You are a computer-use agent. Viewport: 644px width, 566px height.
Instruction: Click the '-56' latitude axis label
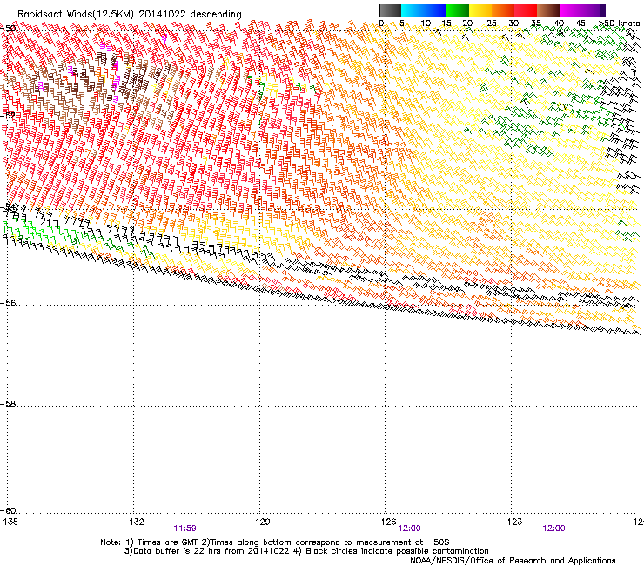[x=8, y=303]
